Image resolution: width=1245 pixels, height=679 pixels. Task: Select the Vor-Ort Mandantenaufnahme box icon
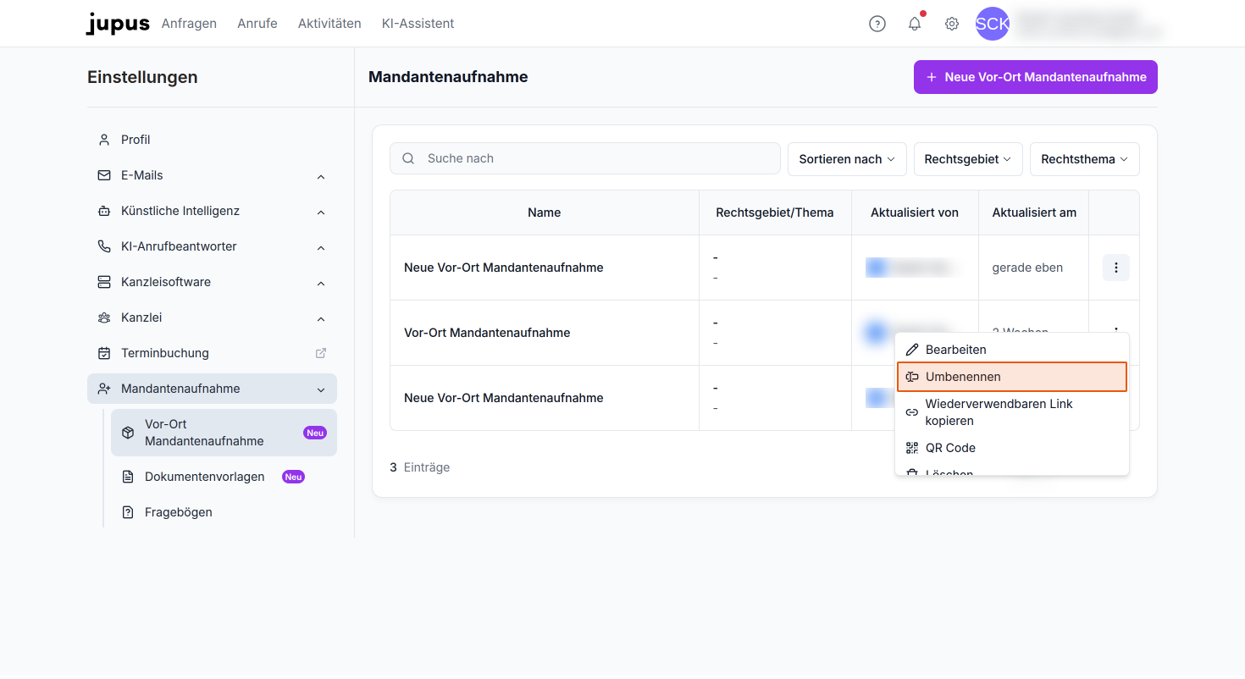(128, 433)
